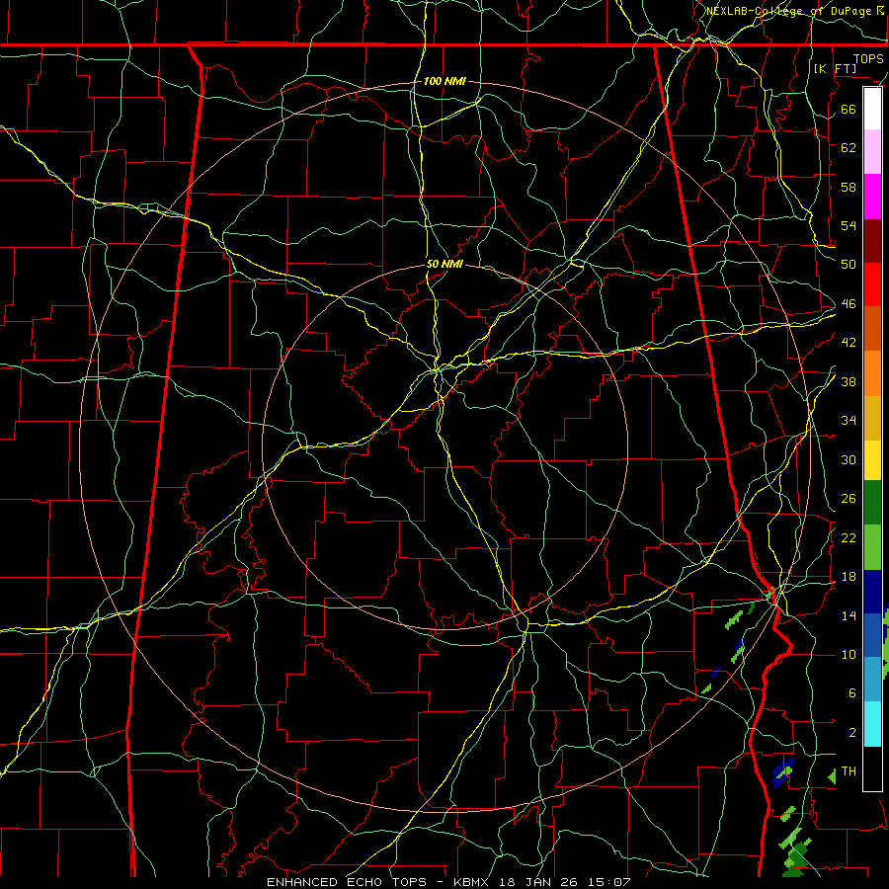Click legend value 54
889x889 pixels.
(x=849, y=225)
